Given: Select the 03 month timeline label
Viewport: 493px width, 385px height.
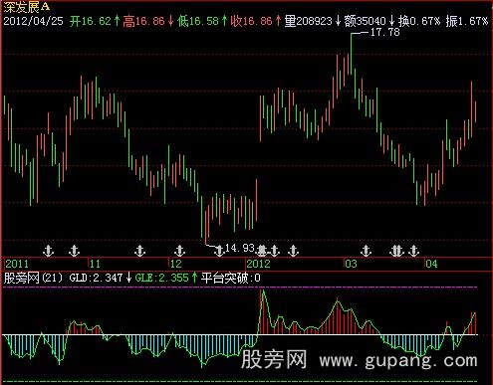Looking at the screenshot, I should click(x=351, y=264).
